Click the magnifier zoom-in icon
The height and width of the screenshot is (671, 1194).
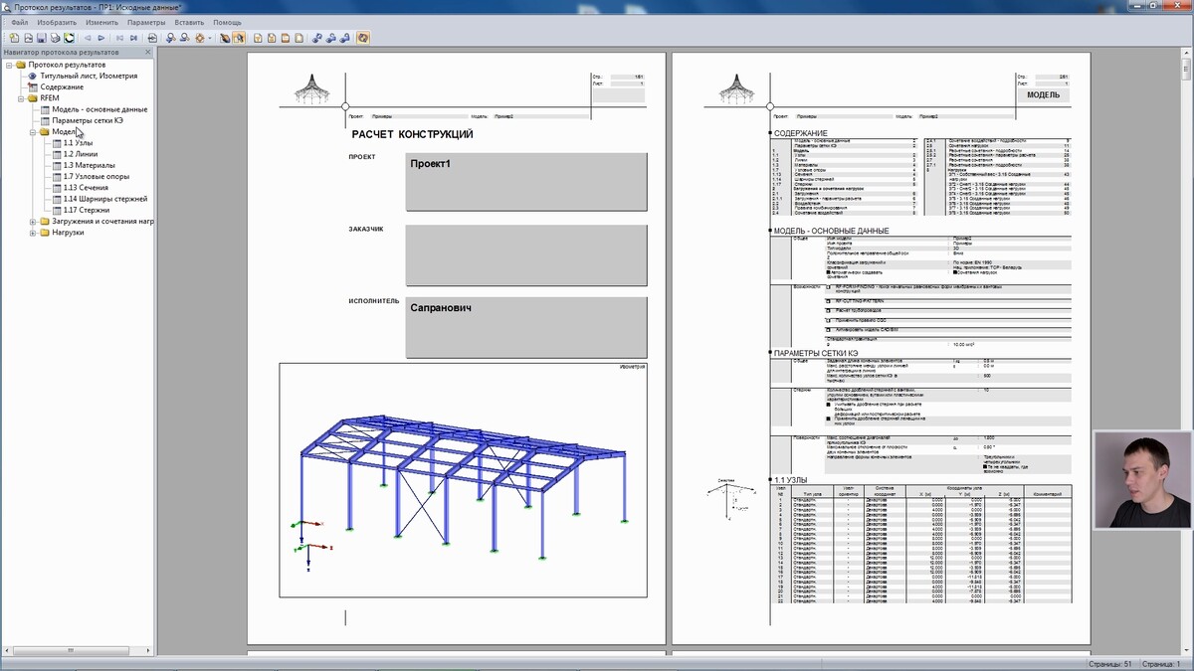click(171, 38)
